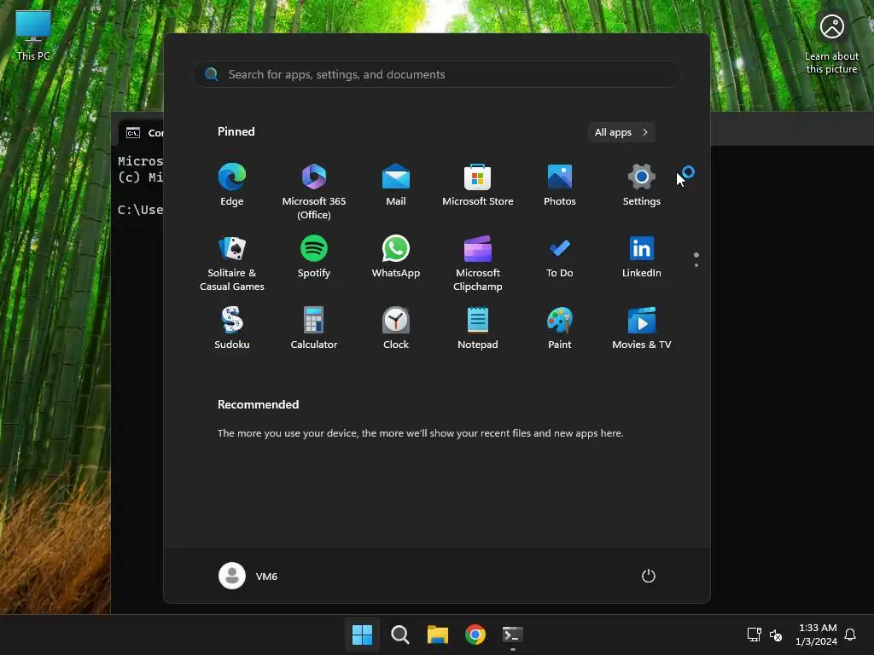This screenshot has height=655, width=874.
Task: Open WhatsApp pinned app
Action: 396,258
